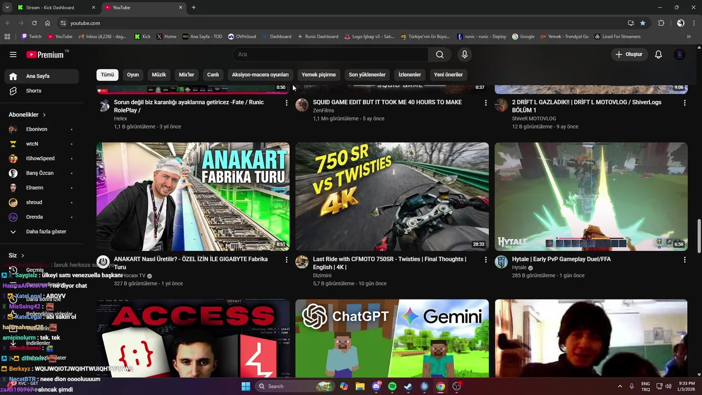Screen dimensions: 702x395
Task: Select Aksiyon-macera oyunları filter chip
Action: point(260,75)
